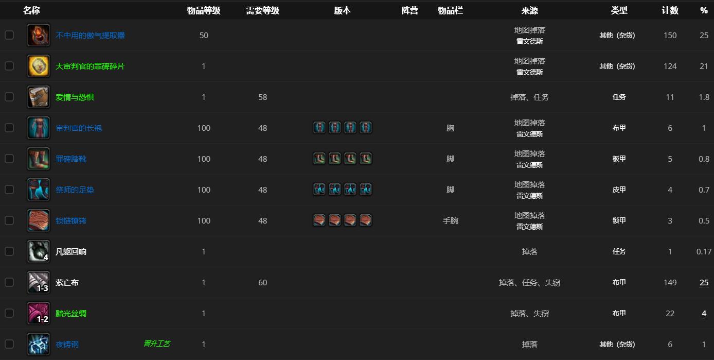714x360 pixels.
Task: Mark the 萦亡布 row checkbox
Action: [x=9, y=282]
